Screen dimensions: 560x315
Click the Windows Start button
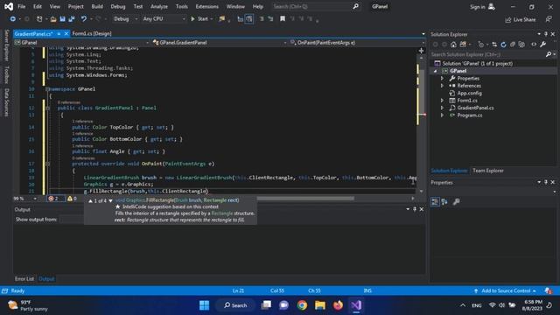tap(204, 305)
